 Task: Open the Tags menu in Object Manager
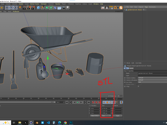point(146,7)
